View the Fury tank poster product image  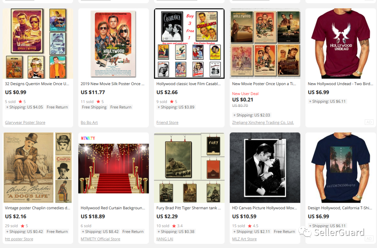coord(189,168)
